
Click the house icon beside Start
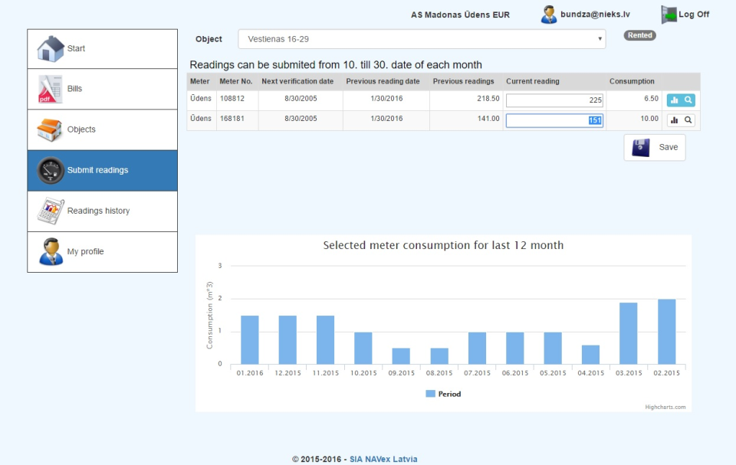(51, 49)
